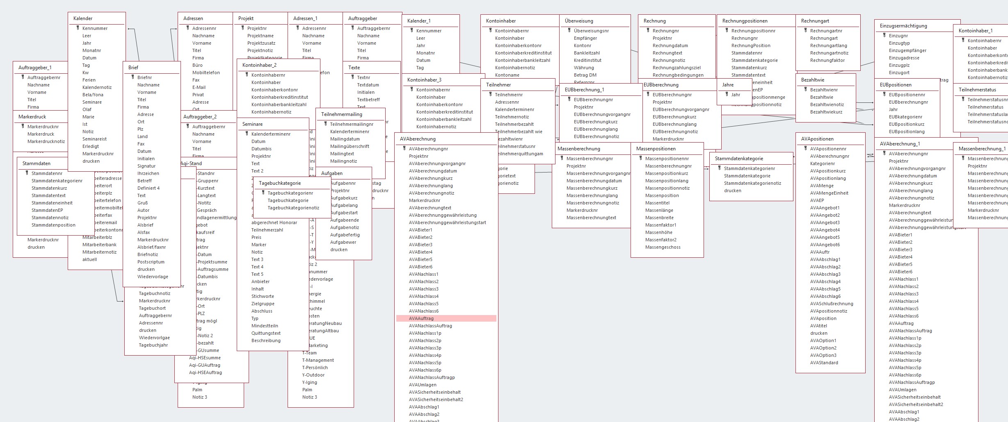Select the highlighted AVAAuftrag field in AVAberechnung

coord(421,318)
